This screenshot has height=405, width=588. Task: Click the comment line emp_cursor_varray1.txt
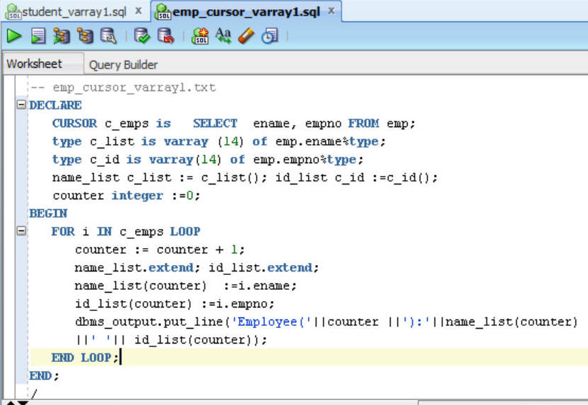(x=123, y=88)
